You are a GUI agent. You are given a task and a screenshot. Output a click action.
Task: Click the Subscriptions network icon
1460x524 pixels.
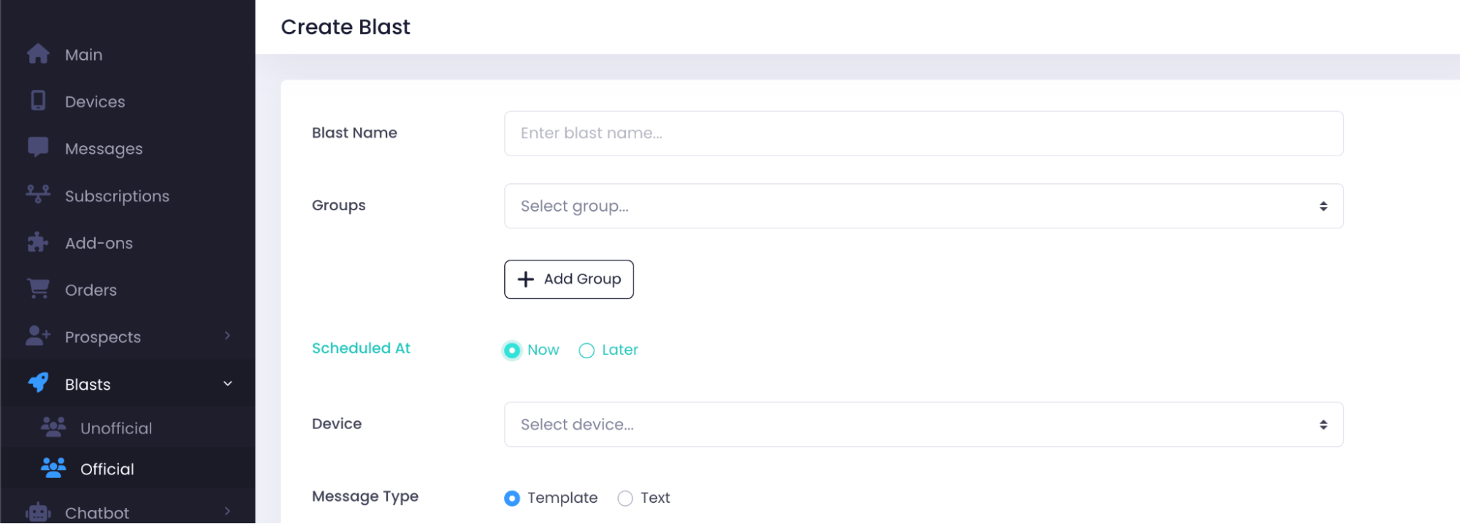point(38,194)
